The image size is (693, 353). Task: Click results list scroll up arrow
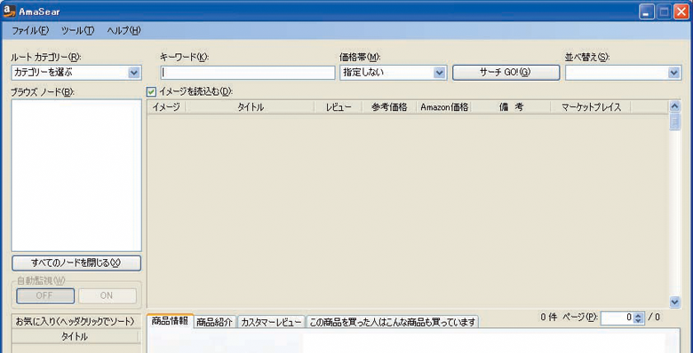674,106
